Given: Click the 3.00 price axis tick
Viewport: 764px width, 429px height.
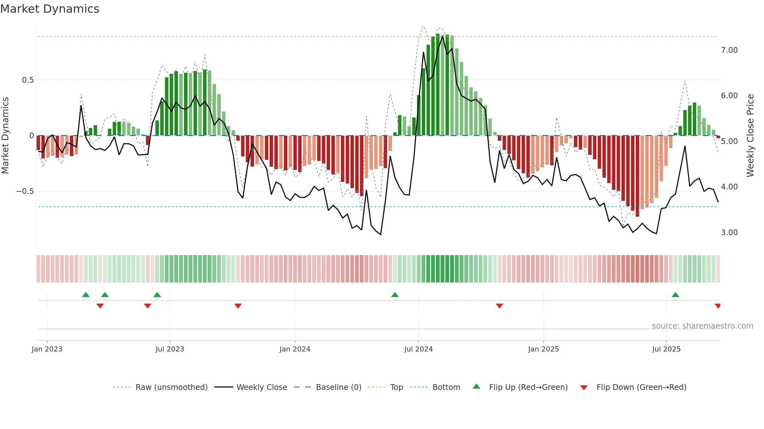Looking at the screenshot, I should (729, 233).
